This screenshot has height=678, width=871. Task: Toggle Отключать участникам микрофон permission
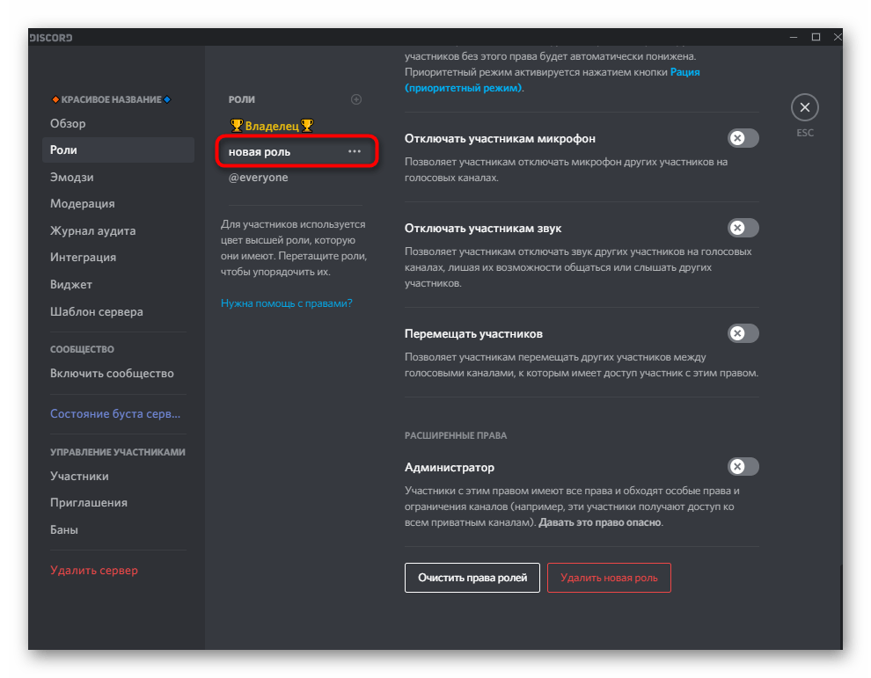pyautogui.click(x=743, y=139)
